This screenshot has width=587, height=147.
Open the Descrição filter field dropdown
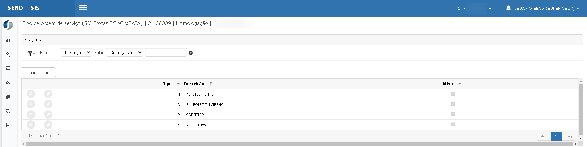coord(76,53)
